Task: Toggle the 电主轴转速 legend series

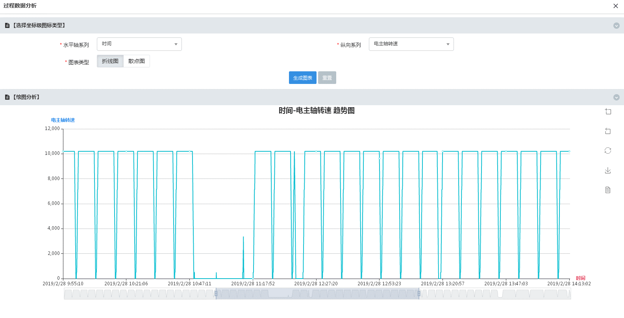Action: click(63, 120)
